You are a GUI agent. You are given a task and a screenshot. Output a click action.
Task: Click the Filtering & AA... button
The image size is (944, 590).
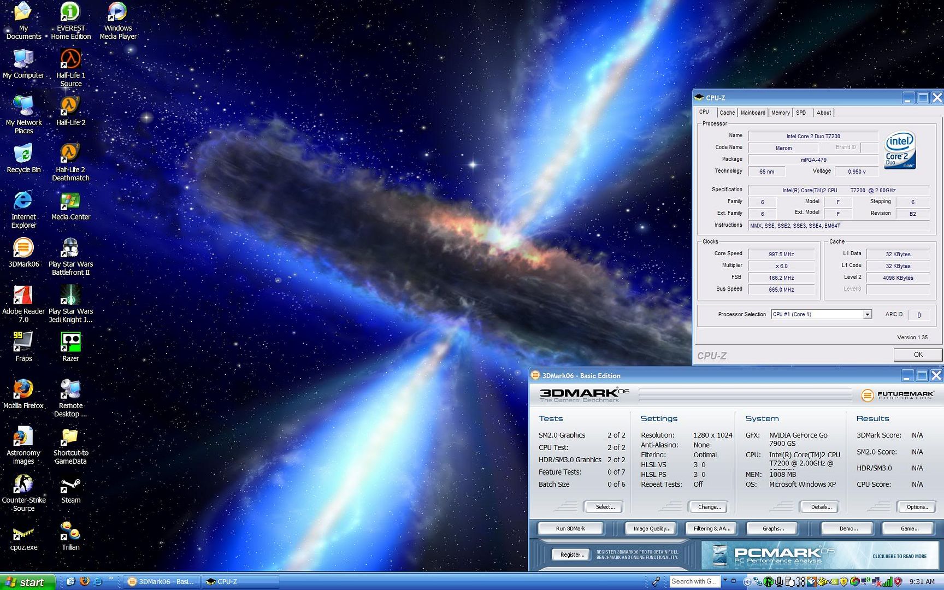point(711,528)
